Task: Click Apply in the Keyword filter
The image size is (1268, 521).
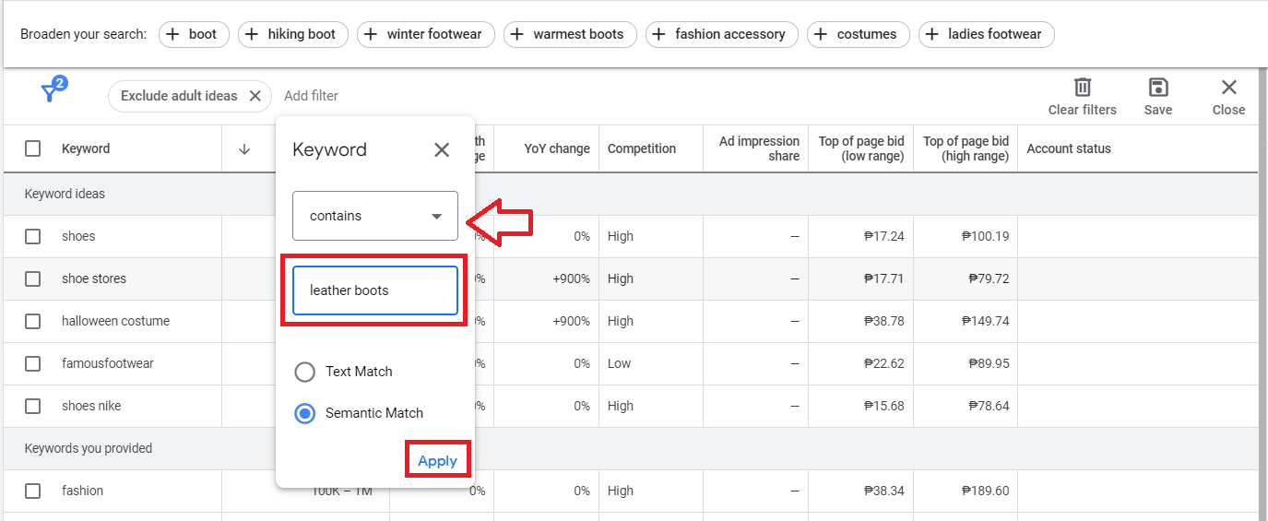Action: pos(438,460)
